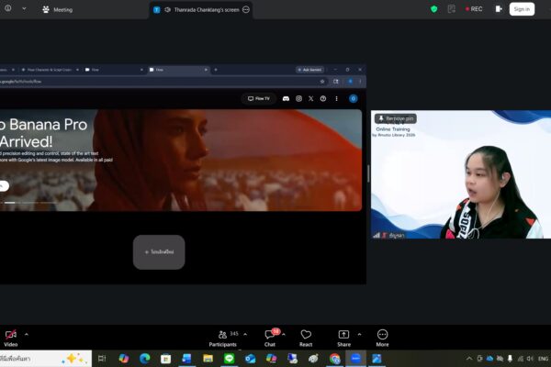This screenshot has width=551, height=367.
Task: Click the Sign in button
Action: point(522,9)
